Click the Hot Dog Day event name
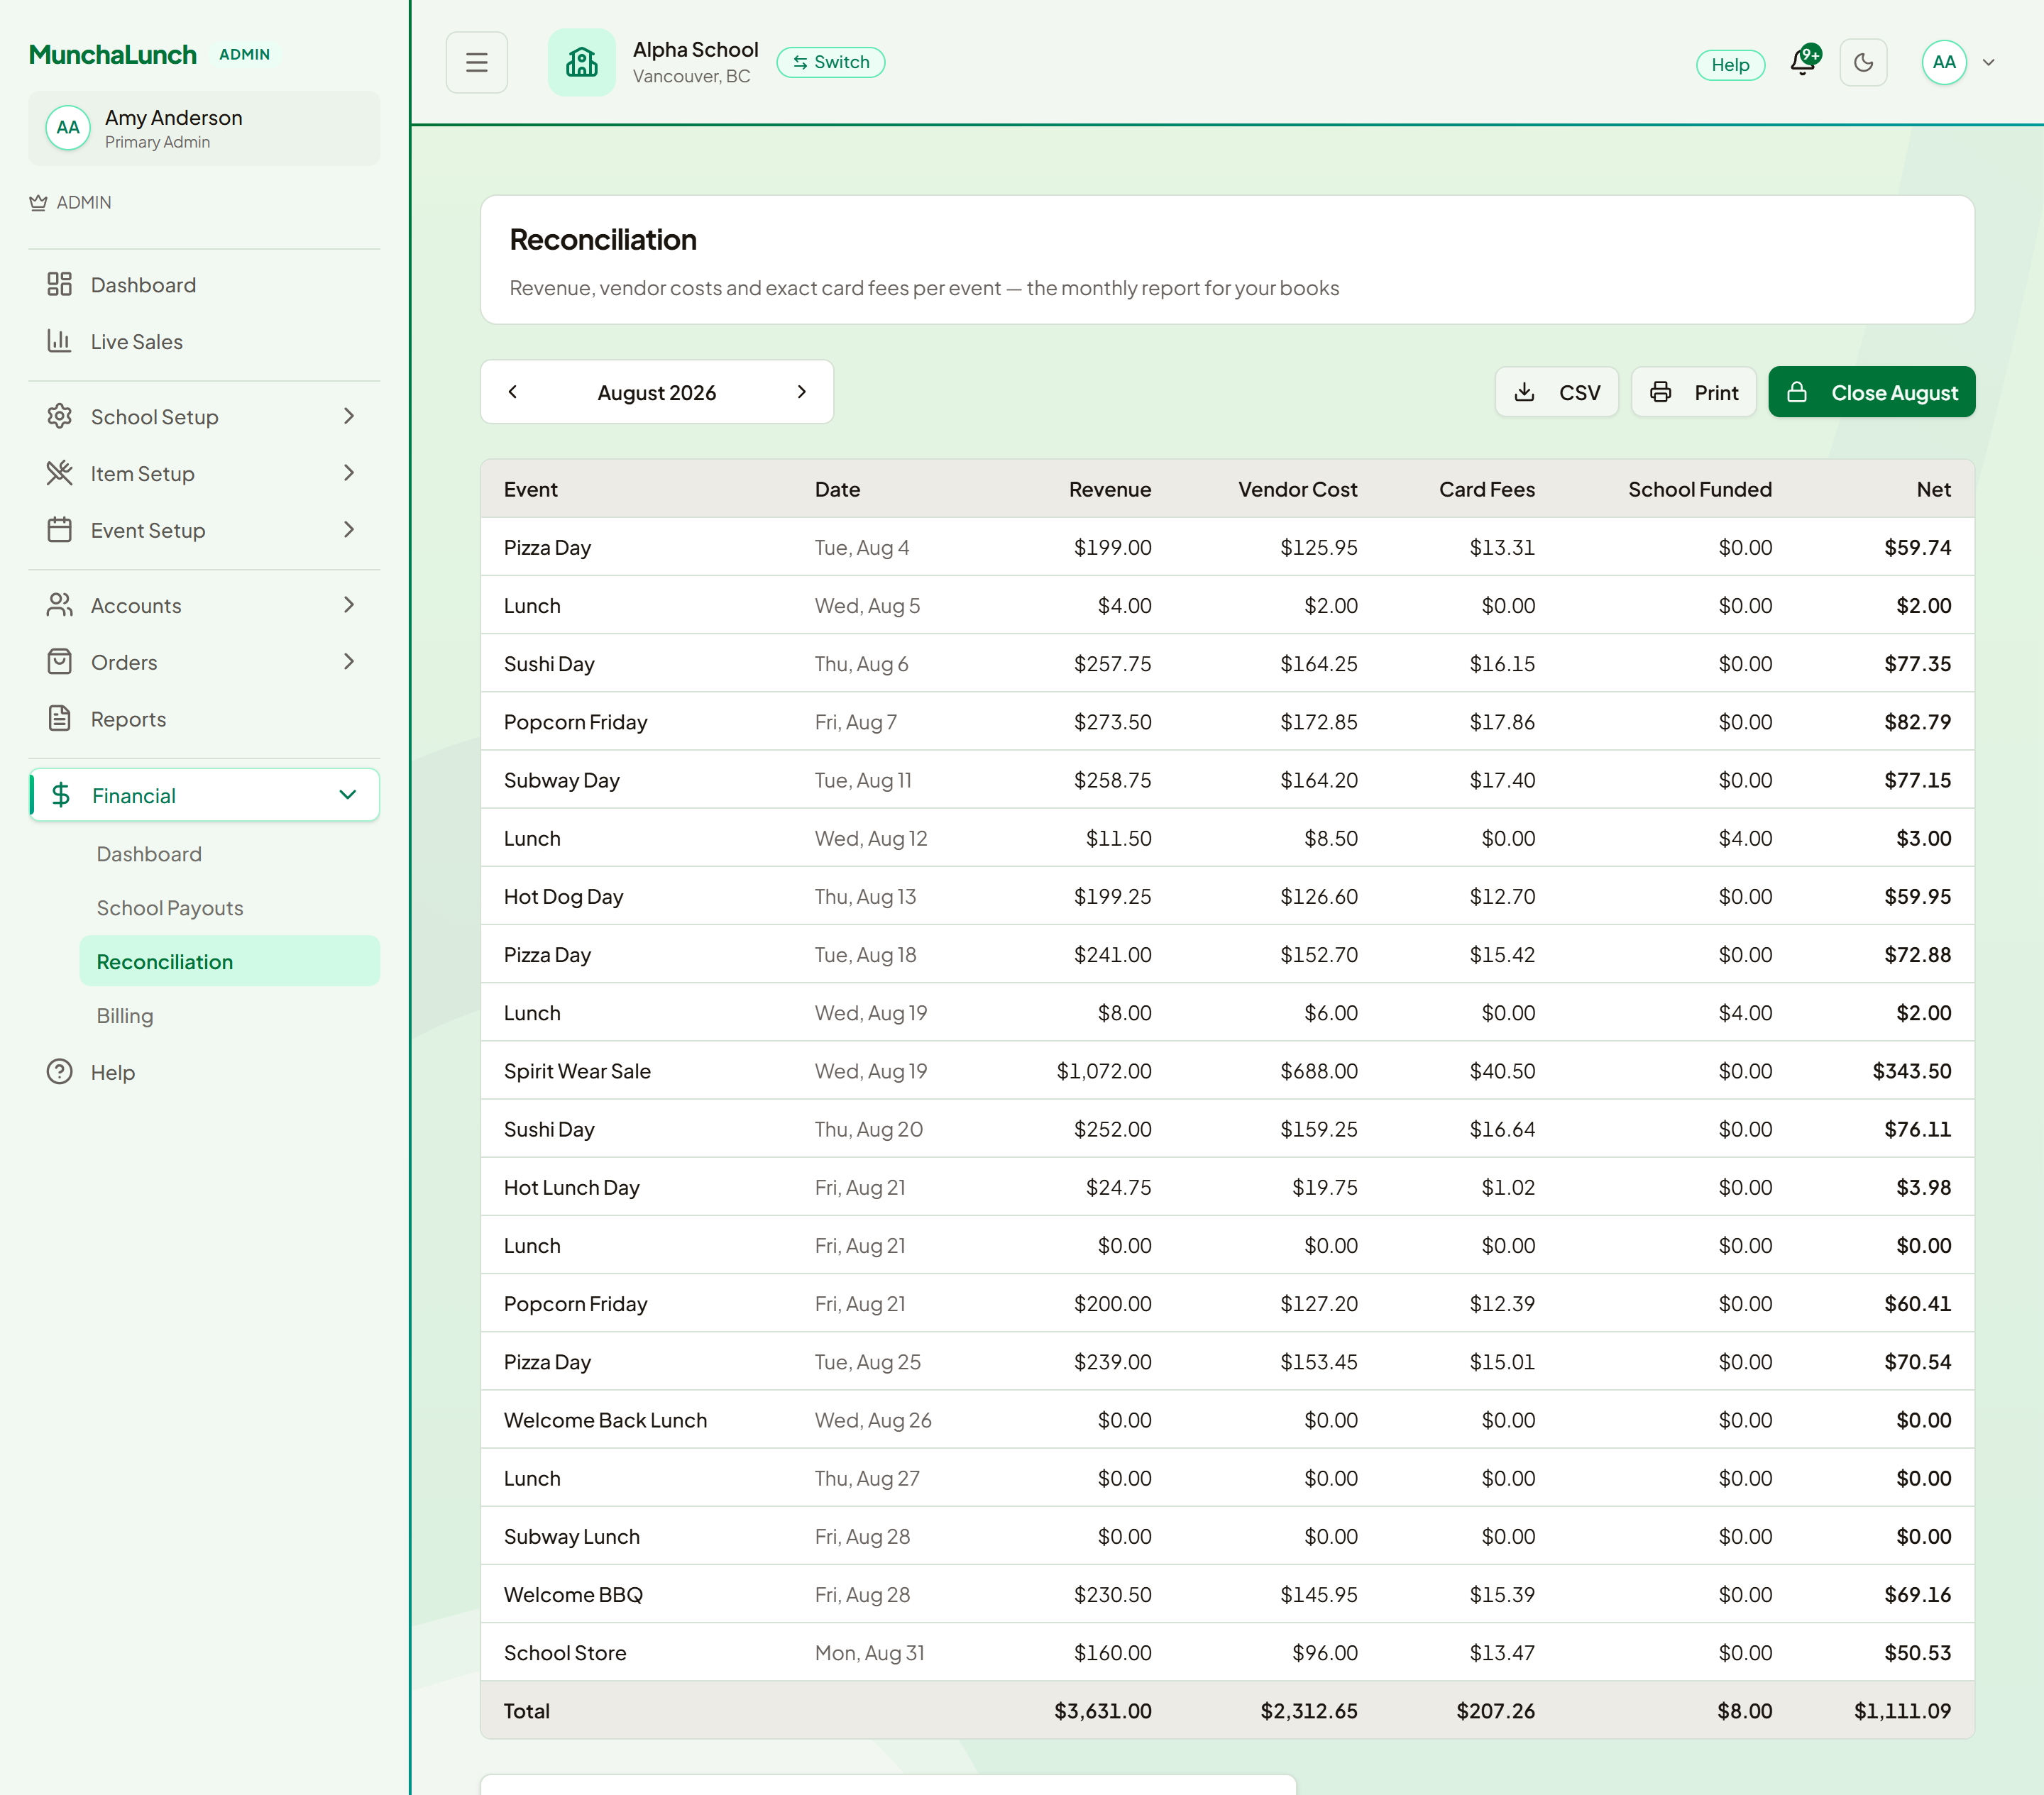Screen dimensions: 2044x1795 pos(563,897)
